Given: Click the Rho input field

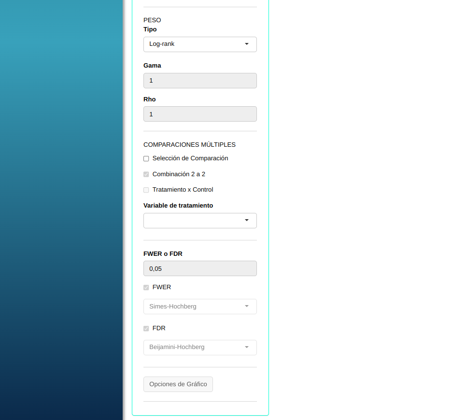Looking at the screenshot, I should [200, 114].
